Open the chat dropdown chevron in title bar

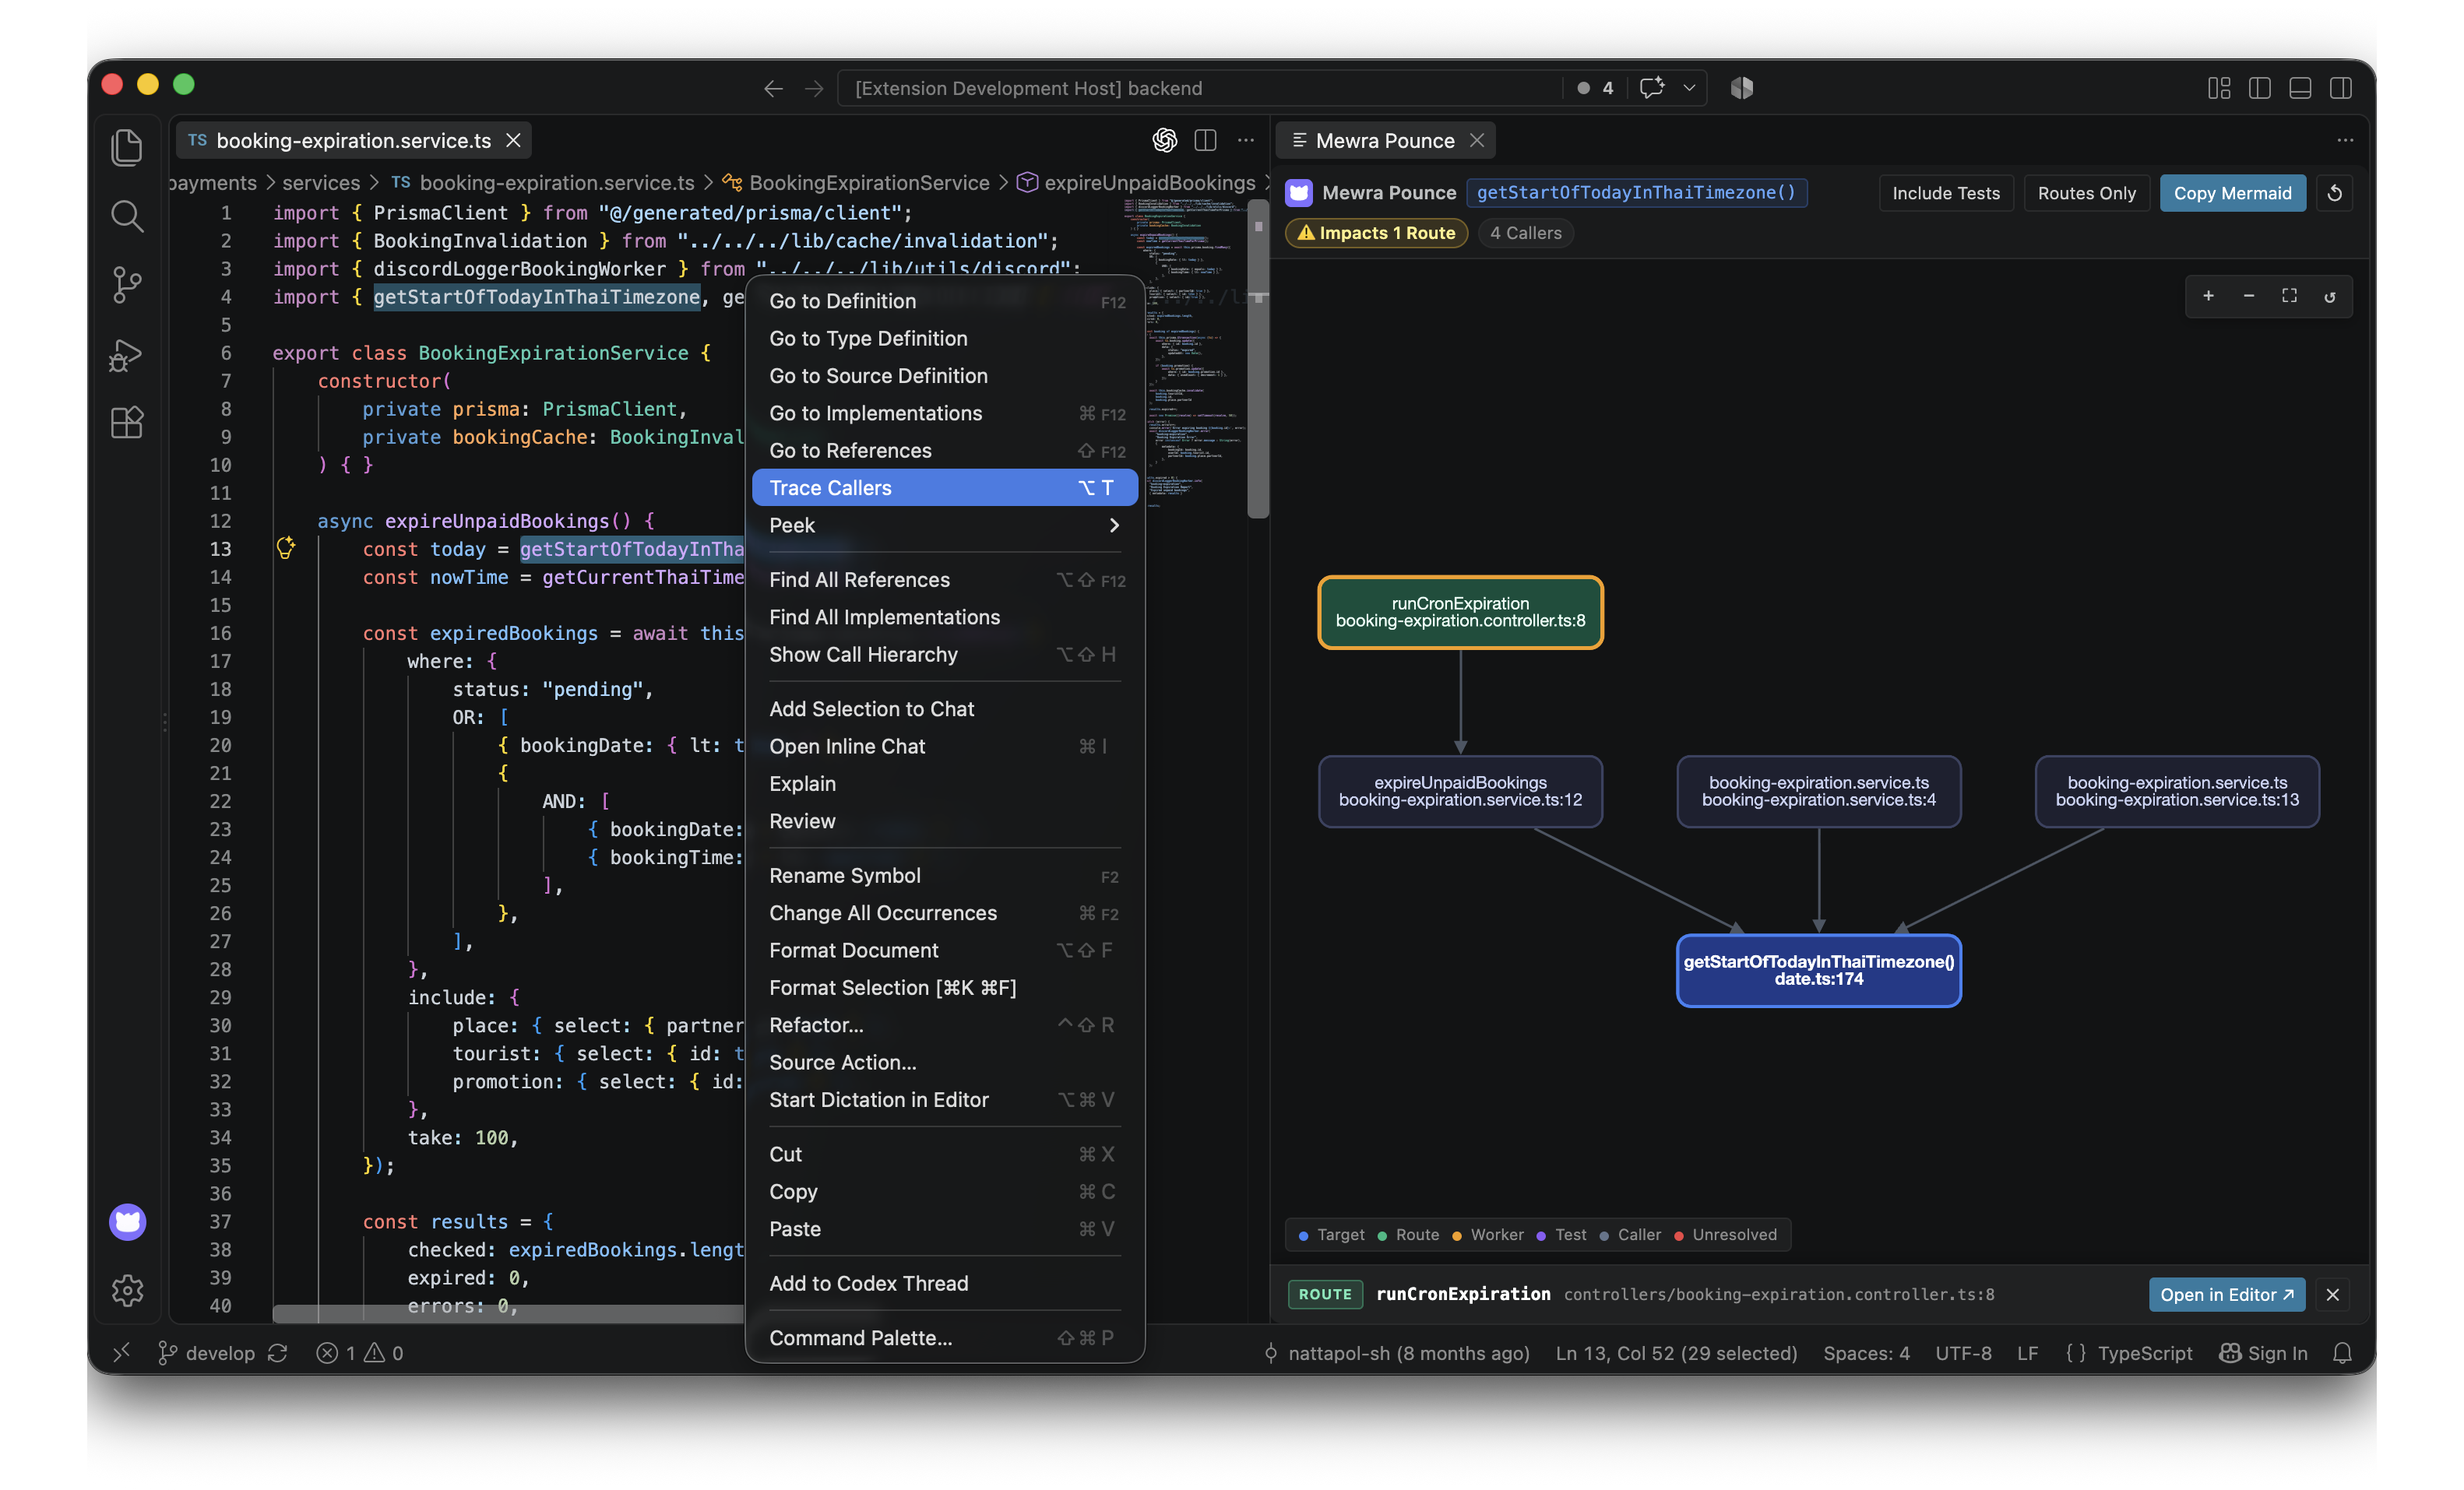point(1689,88)
